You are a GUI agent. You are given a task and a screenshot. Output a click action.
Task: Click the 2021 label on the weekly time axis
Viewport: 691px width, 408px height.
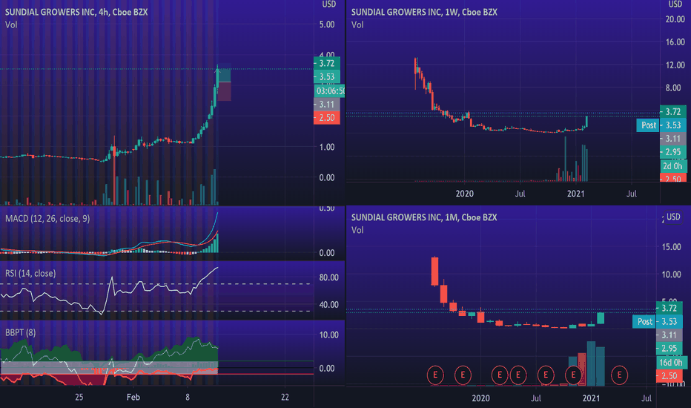coord(575,193)
